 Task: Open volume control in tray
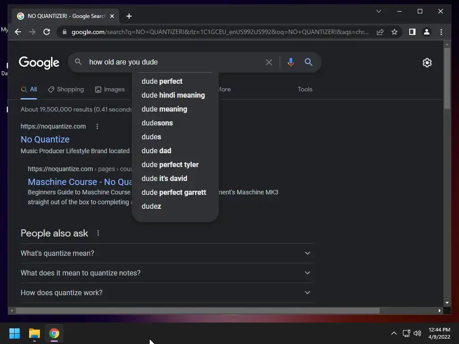(x=417, y=333)
